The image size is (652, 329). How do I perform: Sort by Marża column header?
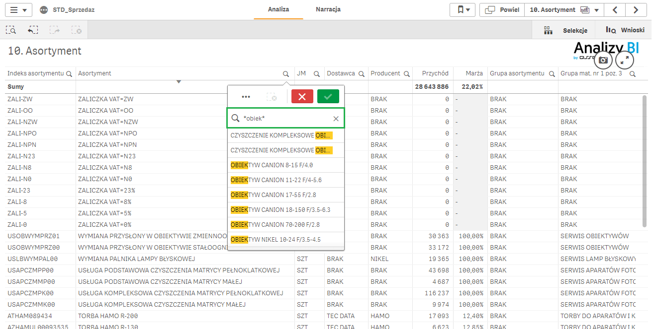pos(474,73)
